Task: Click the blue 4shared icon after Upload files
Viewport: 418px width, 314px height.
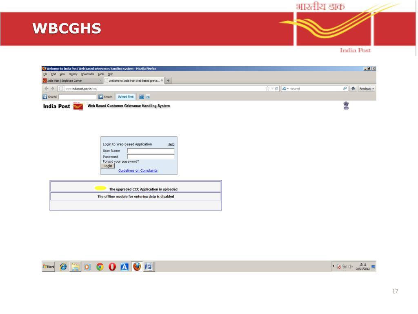Action: 142,96
